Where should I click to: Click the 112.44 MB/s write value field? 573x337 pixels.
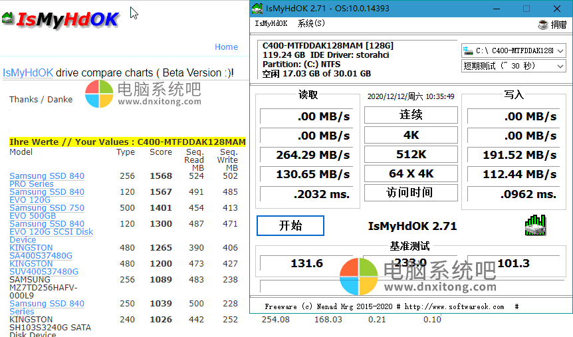pos(514,174)
